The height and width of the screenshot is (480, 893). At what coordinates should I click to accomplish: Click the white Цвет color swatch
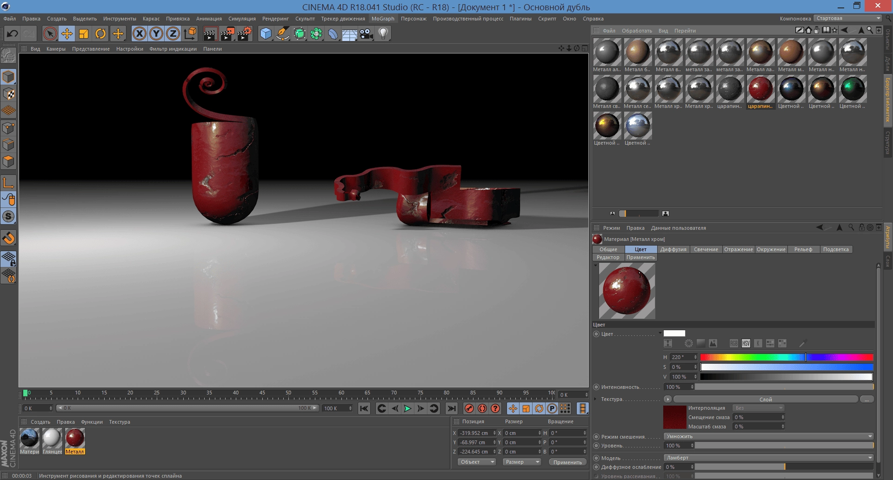[674, 333]
